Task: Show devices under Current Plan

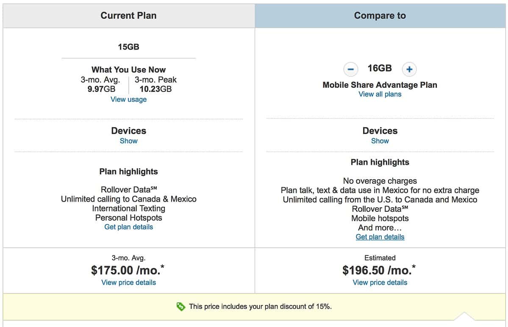Action: click(x=128, y=141)
